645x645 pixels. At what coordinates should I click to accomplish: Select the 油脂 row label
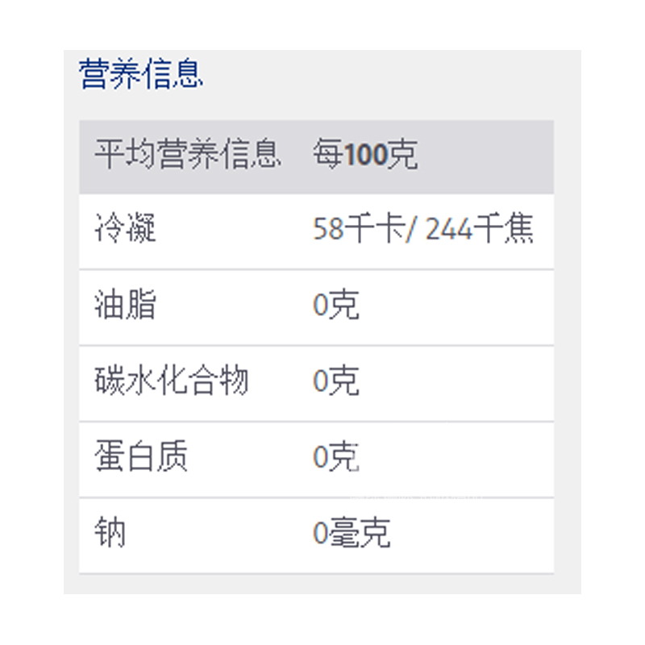(x=125, y=306)
